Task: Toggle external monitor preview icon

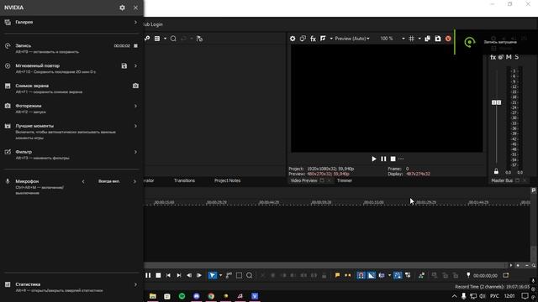Action: pos(303,39)
